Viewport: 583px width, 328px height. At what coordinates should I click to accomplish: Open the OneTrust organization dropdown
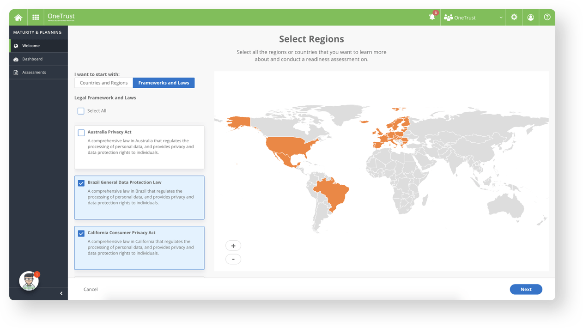click(x=473, y=18)
